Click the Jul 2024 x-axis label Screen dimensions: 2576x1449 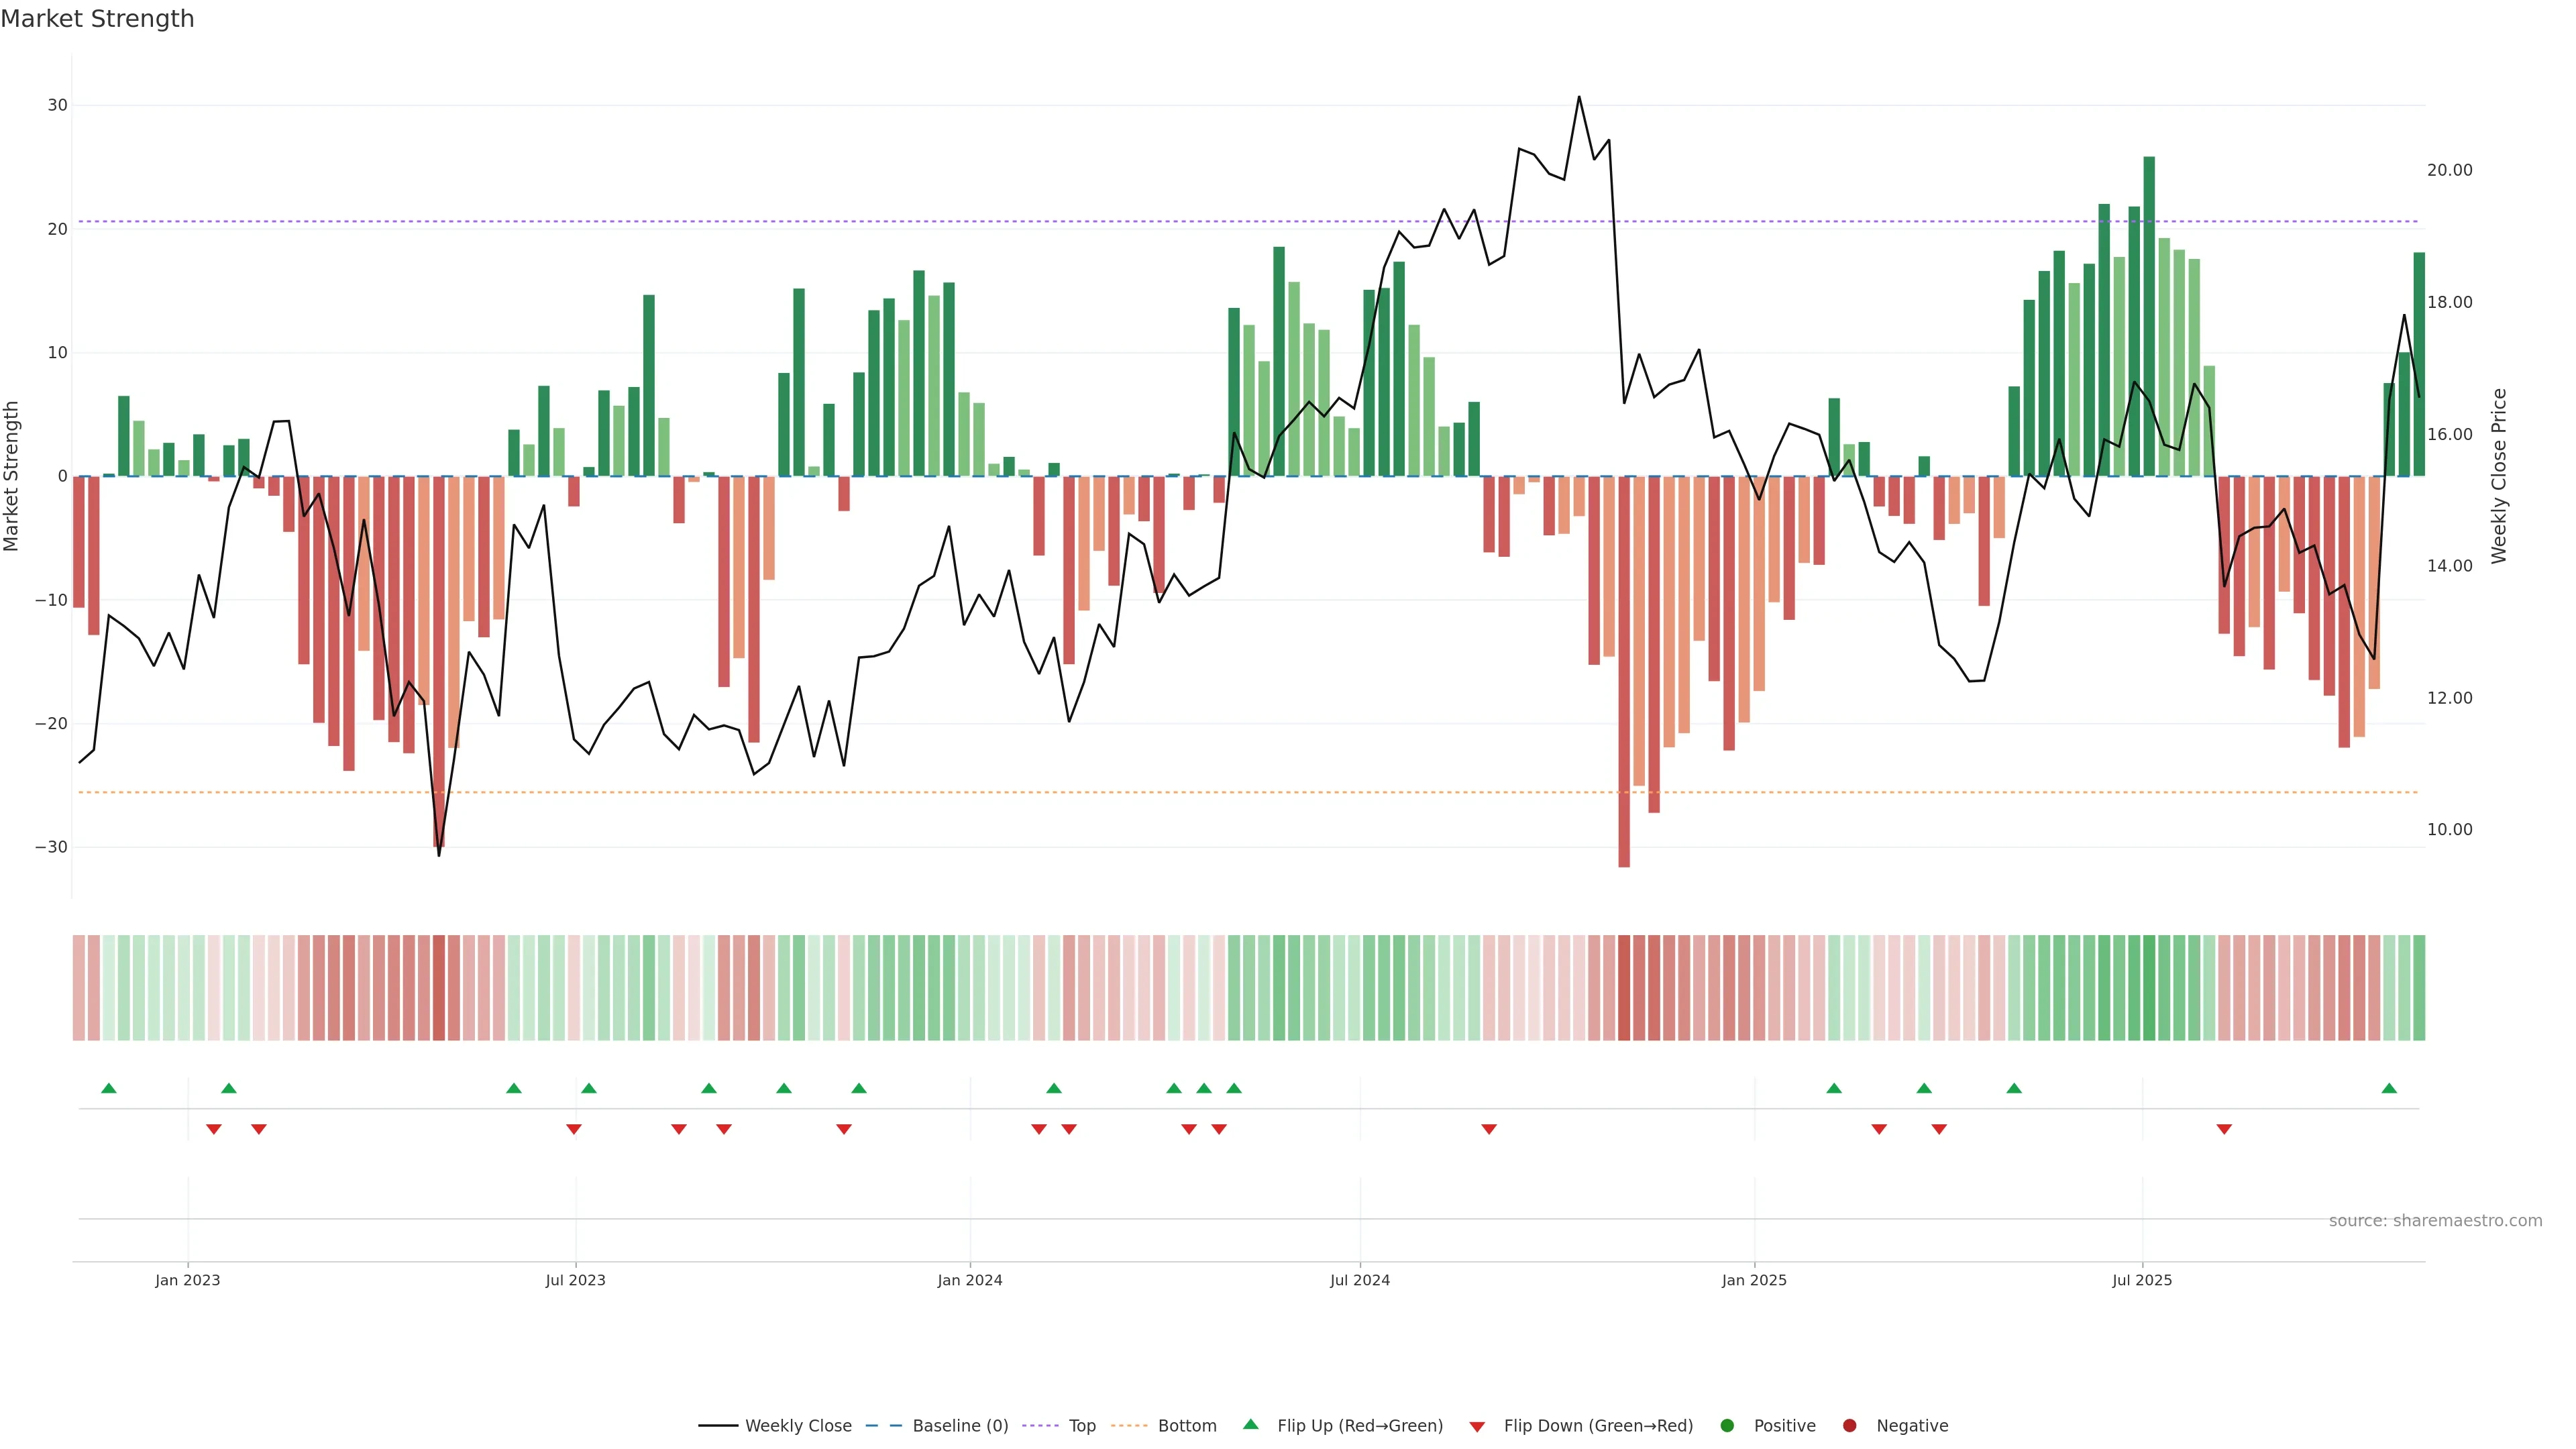pyautogui.click(x=1359, y=1280)
